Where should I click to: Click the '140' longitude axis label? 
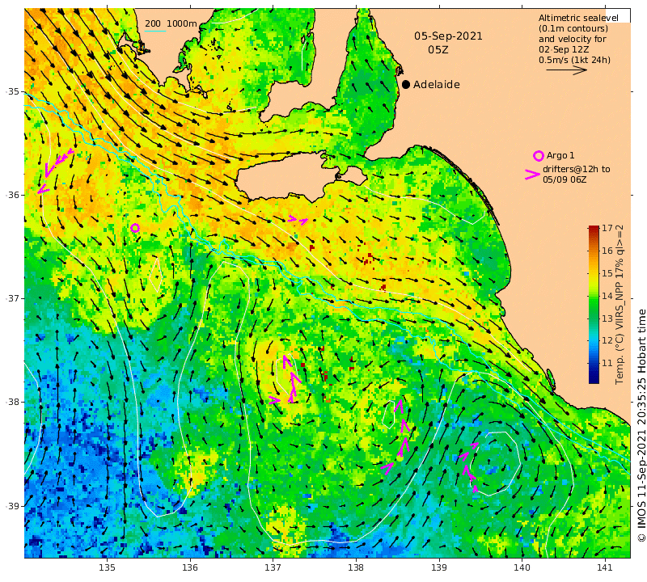[x=522, y=567]
